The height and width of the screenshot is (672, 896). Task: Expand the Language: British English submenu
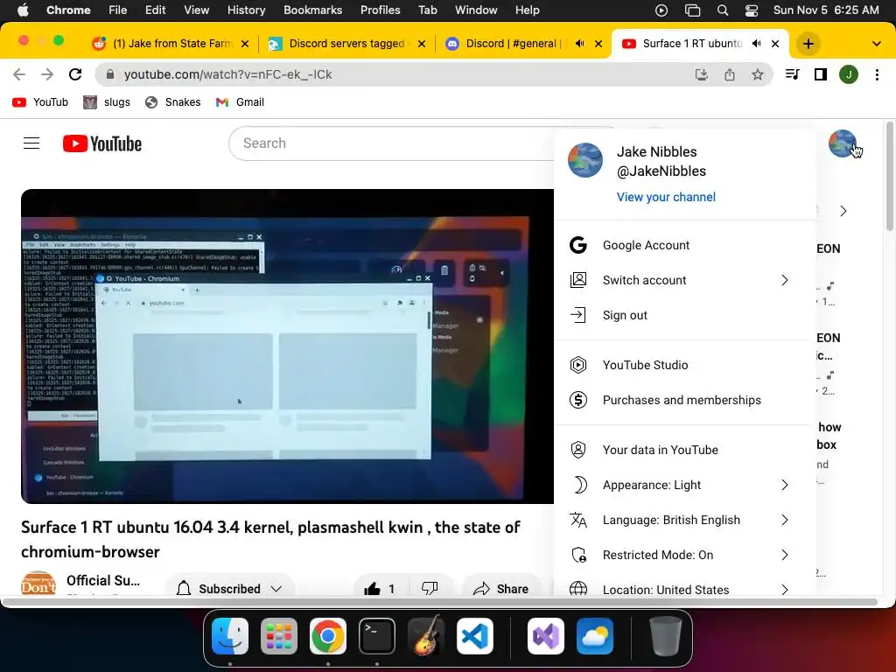pyautogui.click(x=785, y=520)
